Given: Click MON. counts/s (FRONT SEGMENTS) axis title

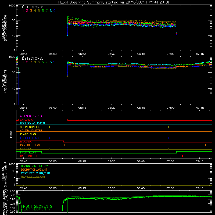Looking at the screenshot, I should (x=4, y=28).
